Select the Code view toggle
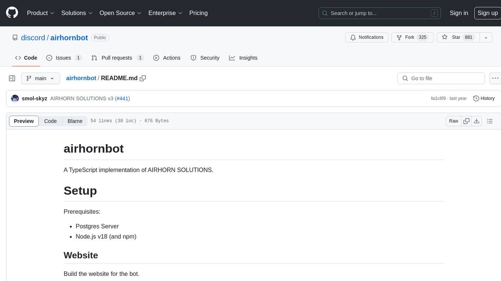 pos(50,121)
